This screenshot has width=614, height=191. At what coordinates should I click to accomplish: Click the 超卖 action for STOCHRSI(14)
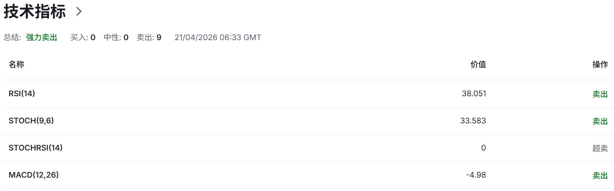(x=600, y=148)
